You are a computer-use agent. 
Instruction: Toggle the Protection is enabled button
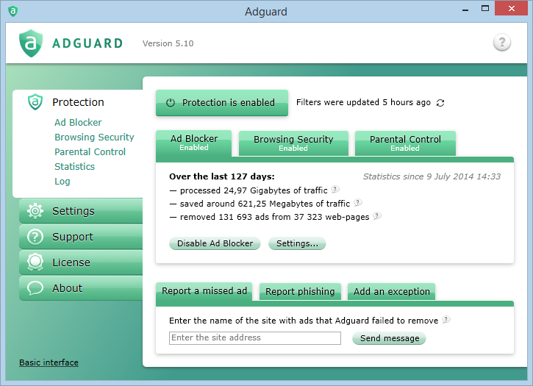221,103
